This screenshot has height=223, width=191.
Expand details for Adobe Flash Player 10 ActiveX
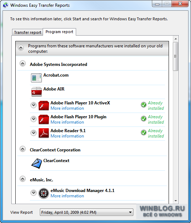pyautogui.click(x=34, y=105)
